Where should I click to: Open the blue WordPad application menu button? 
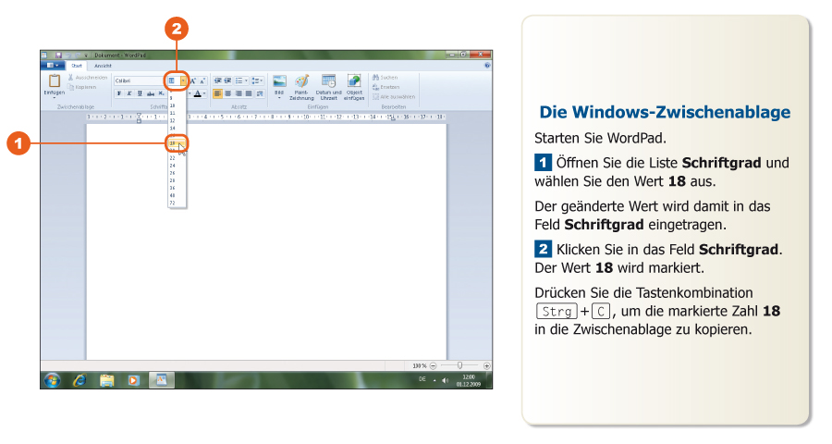coord(54,66)
